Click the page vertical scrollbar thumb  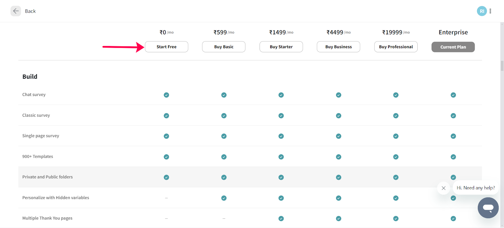502,66
